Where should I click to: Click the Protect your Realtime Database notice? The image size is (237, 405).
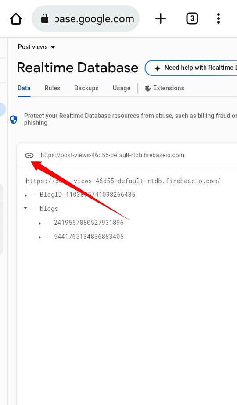[130, 119]
